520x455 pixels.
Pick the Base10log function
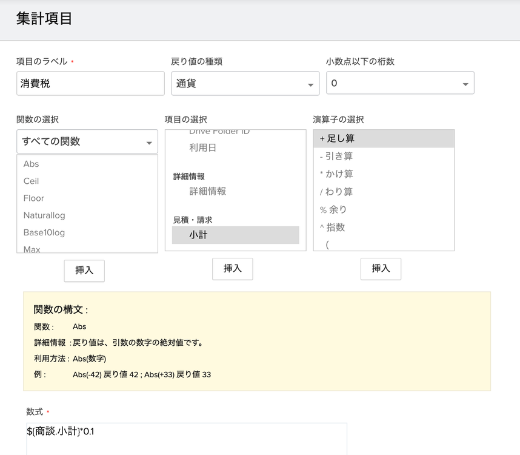click(44, 232)
